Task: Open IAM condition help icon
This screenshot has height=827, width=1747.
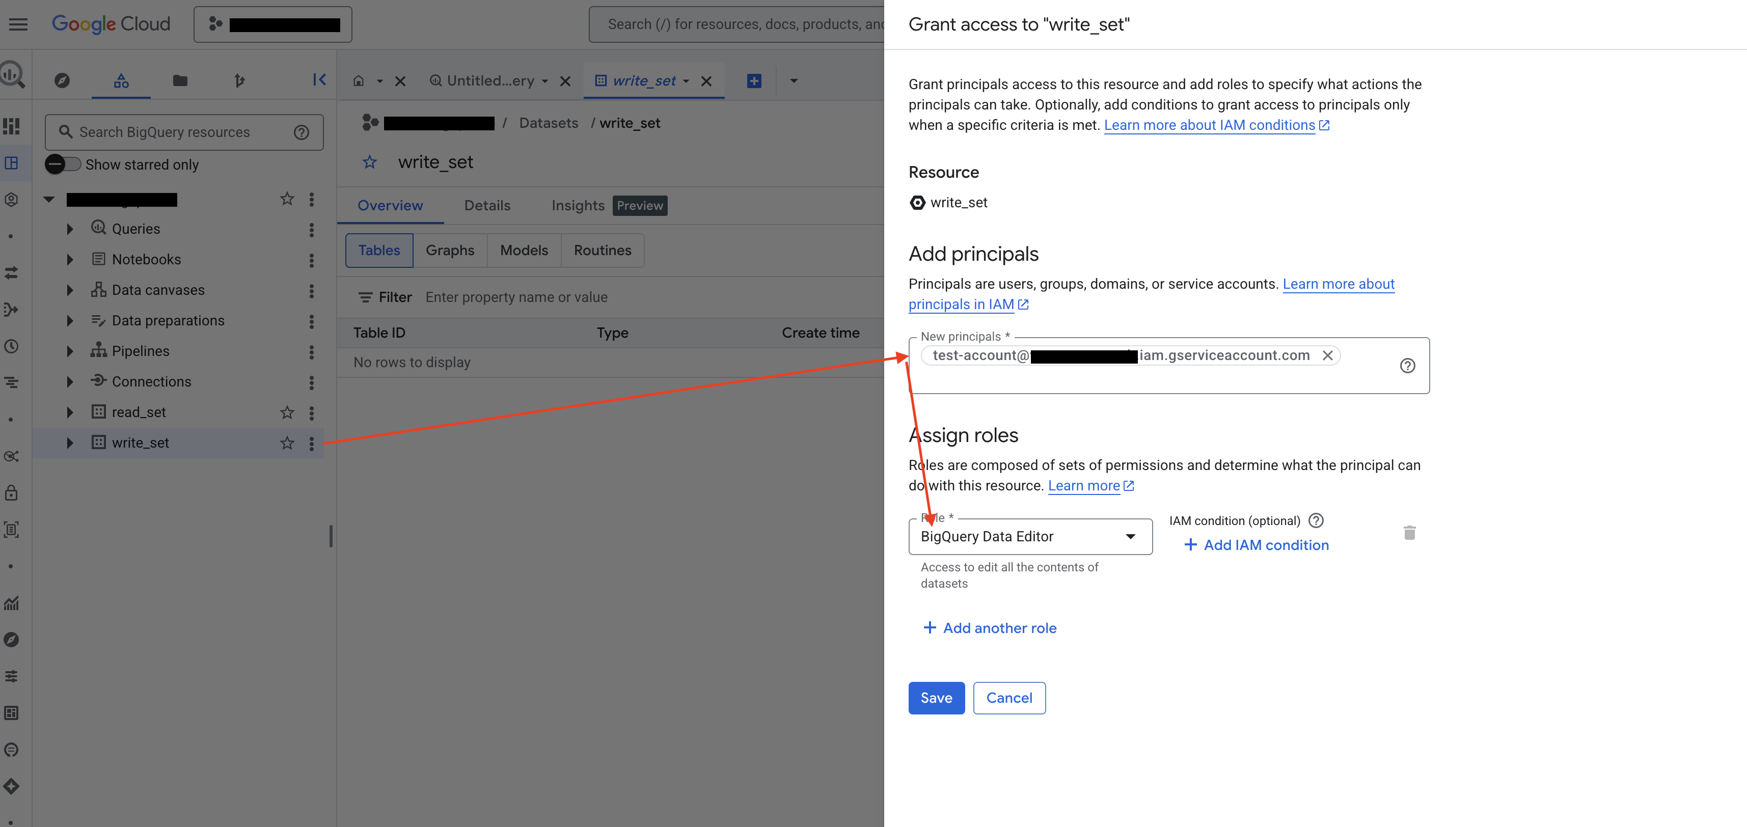Action: 1316,520
